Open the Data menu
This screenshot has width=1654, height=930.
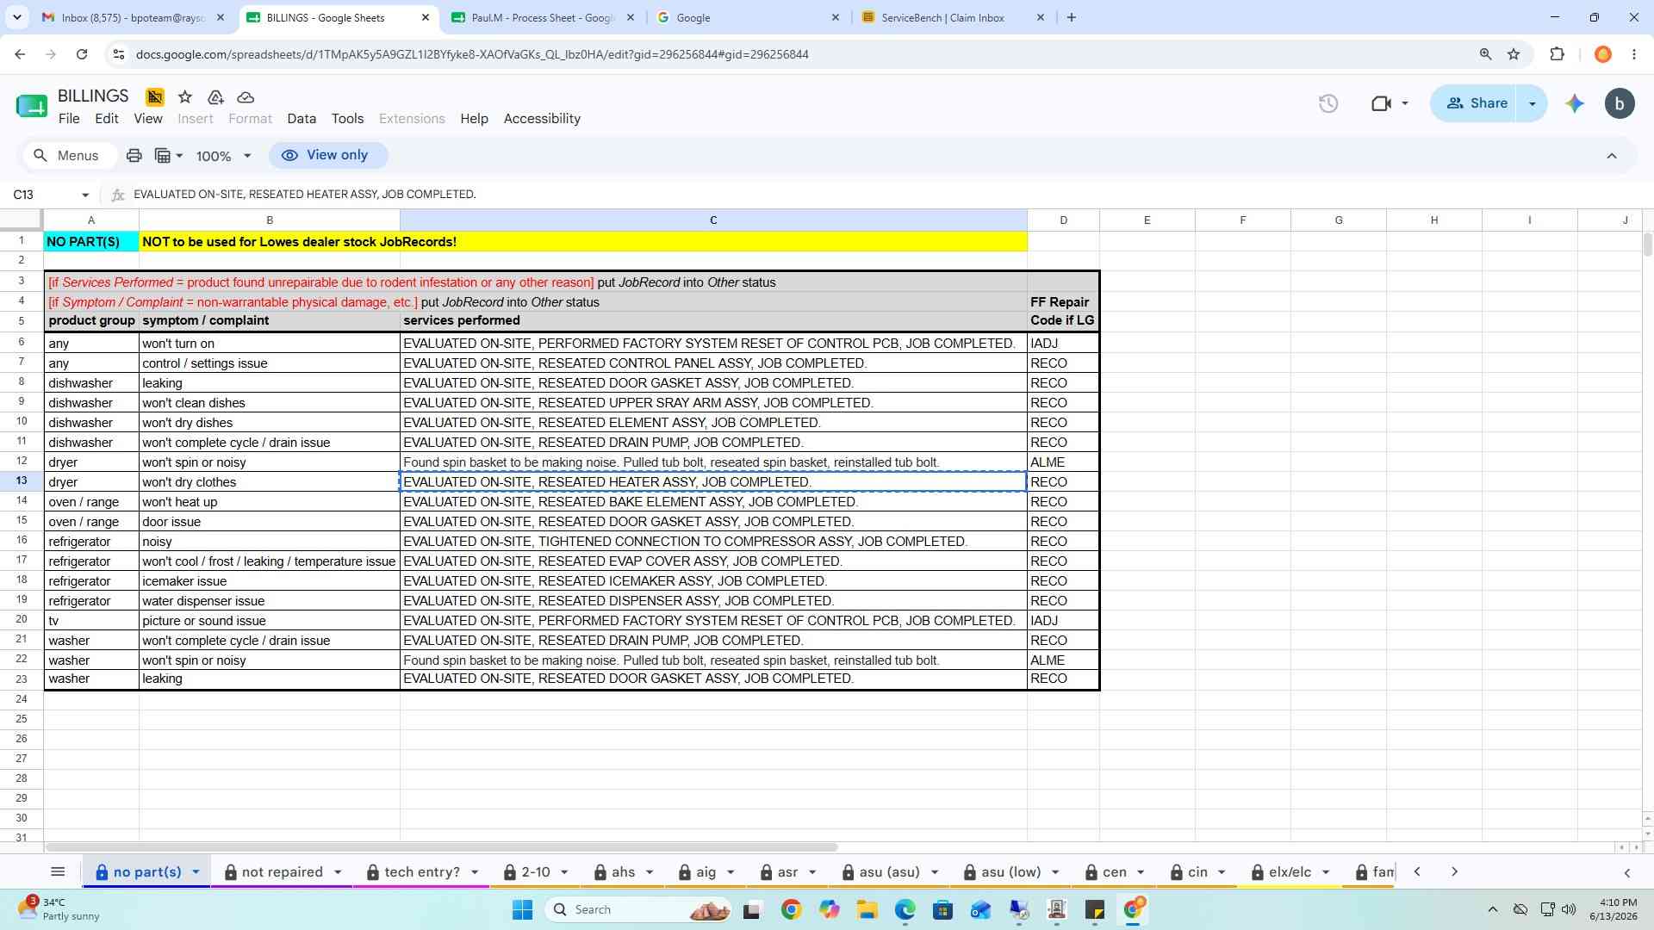(x=302, y=119)
